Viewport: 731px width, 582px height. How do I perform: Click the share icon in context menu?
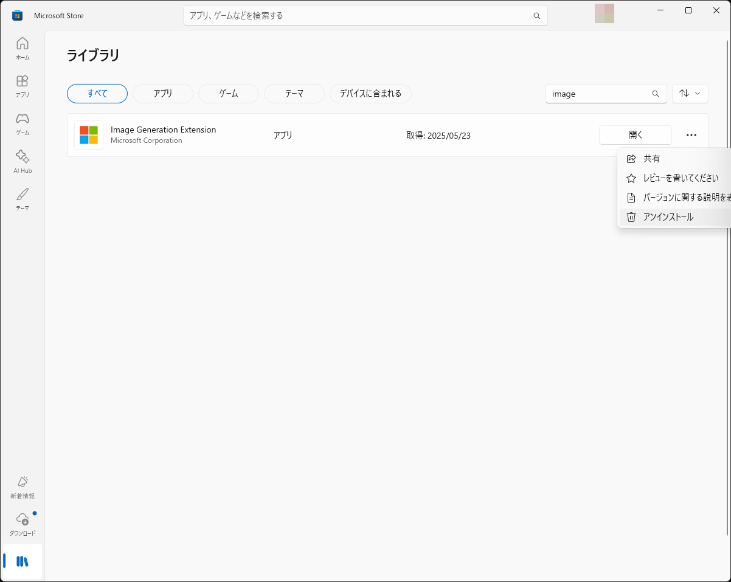point(631,159)
